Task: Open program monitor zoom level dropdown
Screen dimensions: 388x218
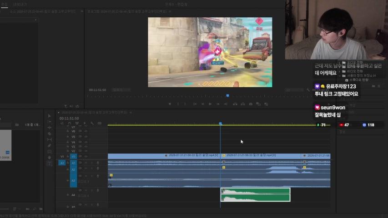Action: click(x=121, y=90)
